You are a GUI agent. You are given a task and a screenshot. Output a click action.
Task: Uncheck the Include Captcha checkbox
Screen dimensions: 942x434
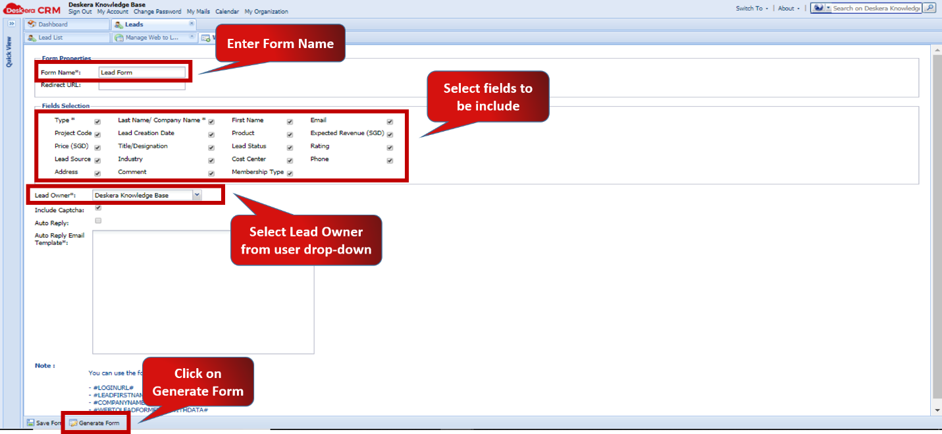coord(97,207)
